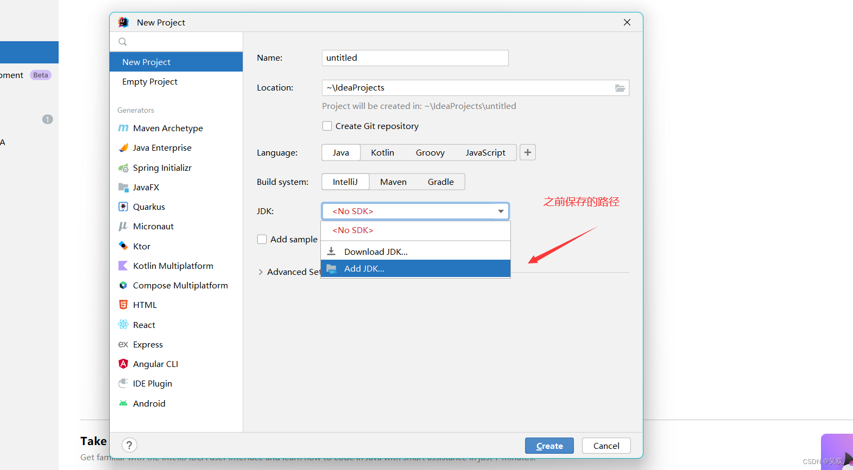The image size is (853, 470).
Task: Click the Create button
Action: click(549, 446)
